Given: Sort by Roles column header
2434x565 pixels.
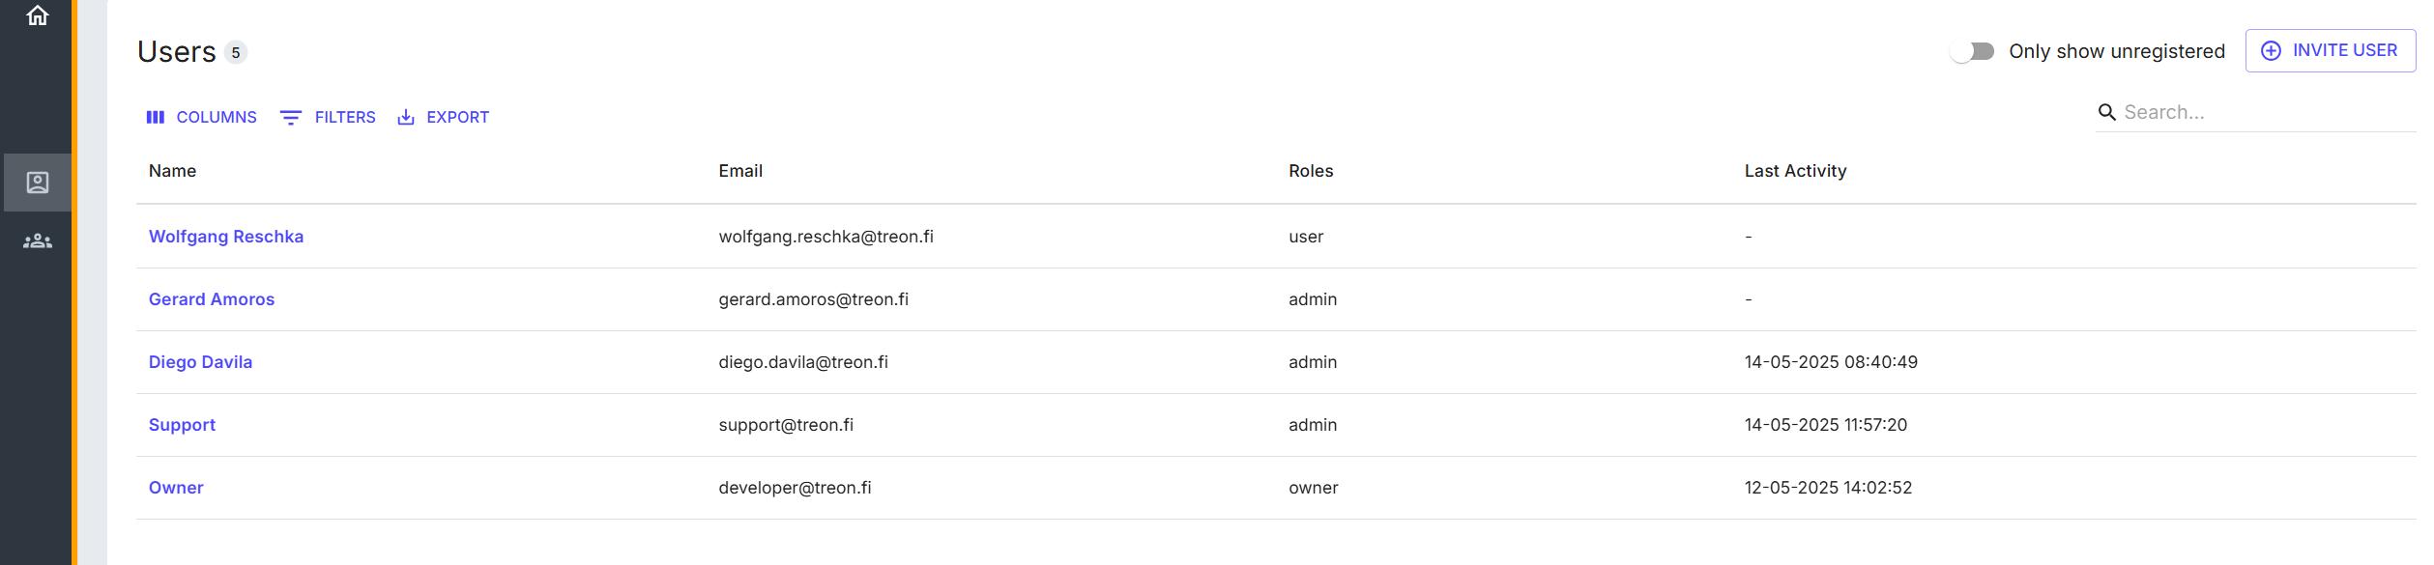Looking at the screenshot, I should pyautogui.click(x=1311, y=171).
